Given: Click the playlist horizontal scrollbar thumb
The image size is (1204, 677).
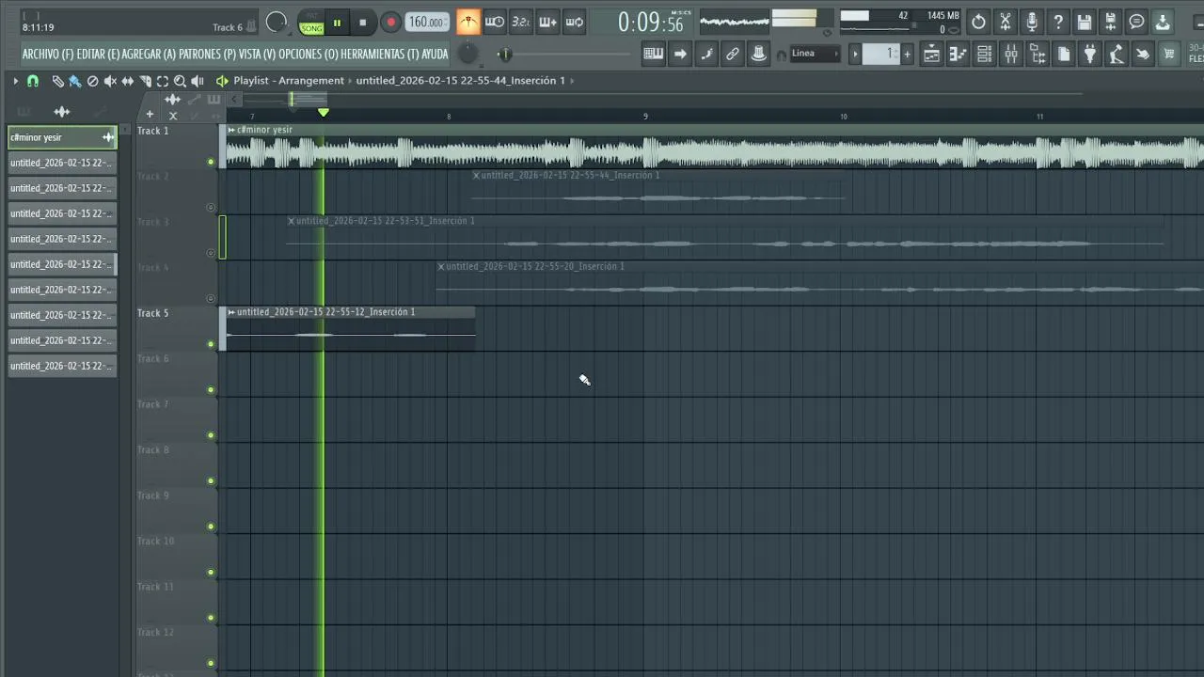Looking at the screenshot, I should pos(309,99).
